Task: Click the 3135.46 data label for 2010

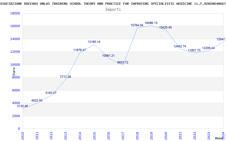Action: [x=23, y=106]
